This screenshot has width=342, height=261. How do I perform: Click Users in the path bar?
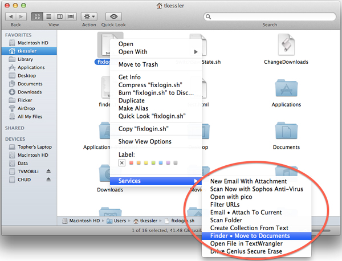point(116,221)
